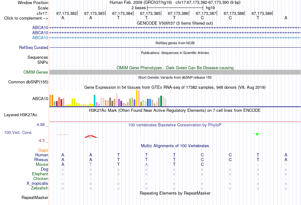301x205 pixels.
Task: Click the gray A in Mouse row
Action: 146,165
